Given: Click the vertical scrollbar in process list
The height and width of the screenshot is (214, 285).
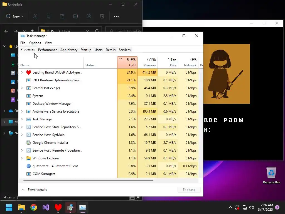Looking at the screenshot, I should [201, 78].
